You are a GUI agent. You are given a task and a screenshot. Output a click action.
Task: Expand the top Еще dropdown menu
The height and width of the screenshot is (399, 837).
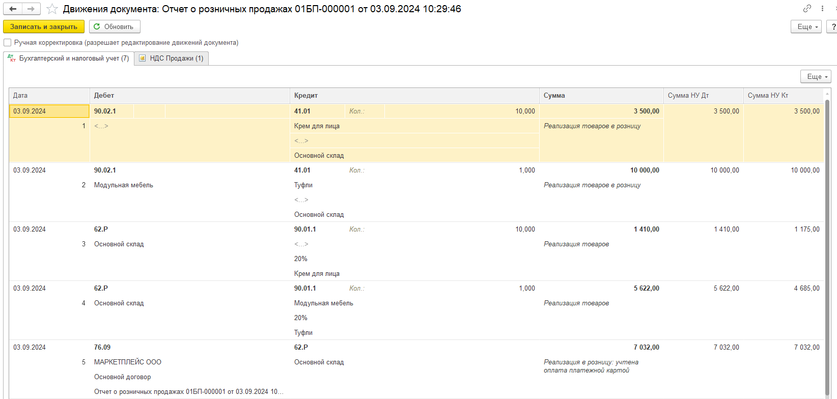[x=806, y=26]
